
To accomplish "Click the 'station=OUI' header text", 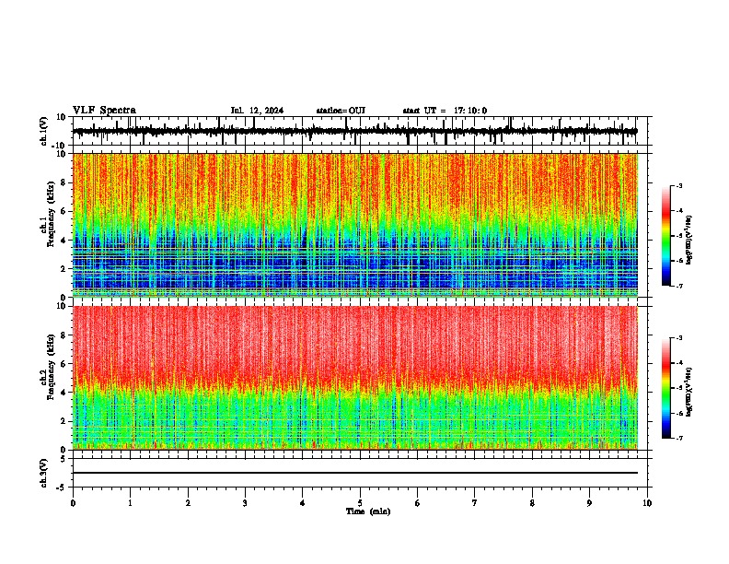I will click(x=341, y=111).
